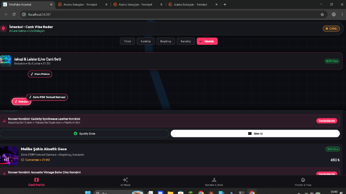Reload the current page

(x=14, y=14)
